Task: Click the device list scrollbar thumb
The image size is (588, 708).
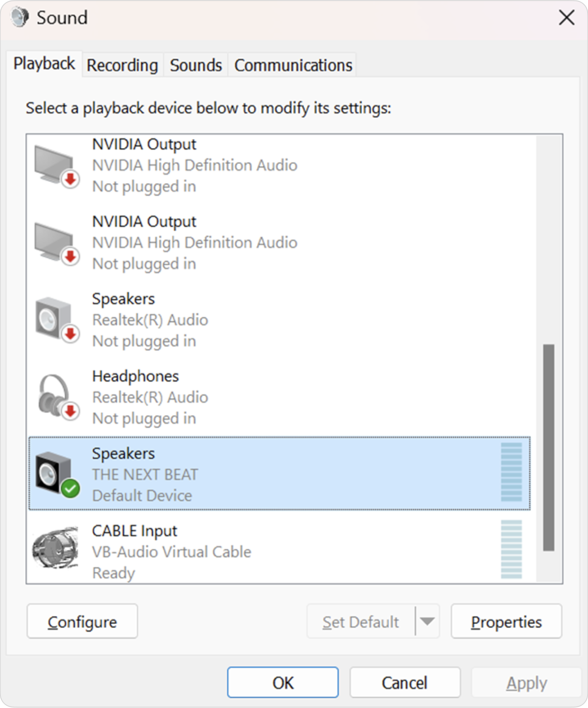Action: point(549,448)
